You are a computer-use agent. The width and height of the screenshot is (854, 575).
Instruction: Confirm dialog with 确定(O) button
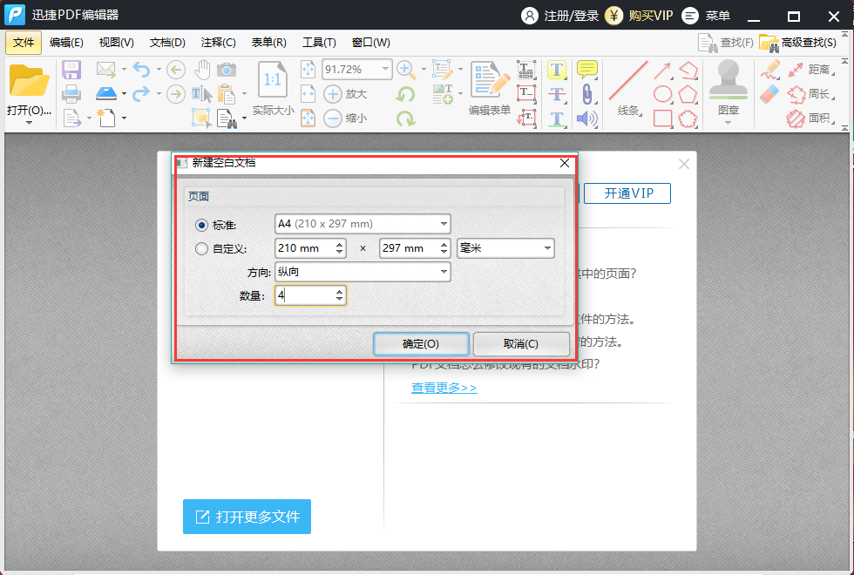point(421,343)
